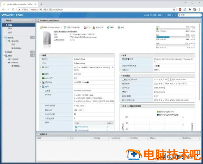Click the VM Network port group icon
203x164 pixels.
(76, 127)
